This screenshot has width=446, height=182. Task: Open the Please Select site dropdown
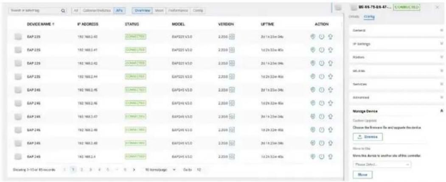[x=382, y=164]
